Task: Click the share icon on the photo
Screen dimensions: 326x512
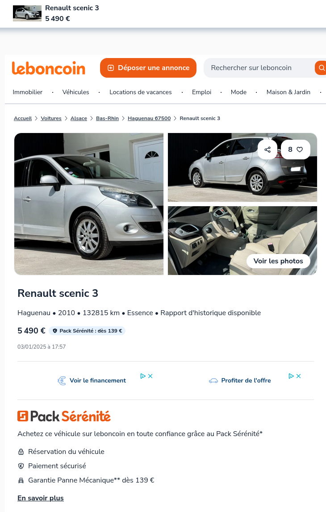Action: coord(267,150)
